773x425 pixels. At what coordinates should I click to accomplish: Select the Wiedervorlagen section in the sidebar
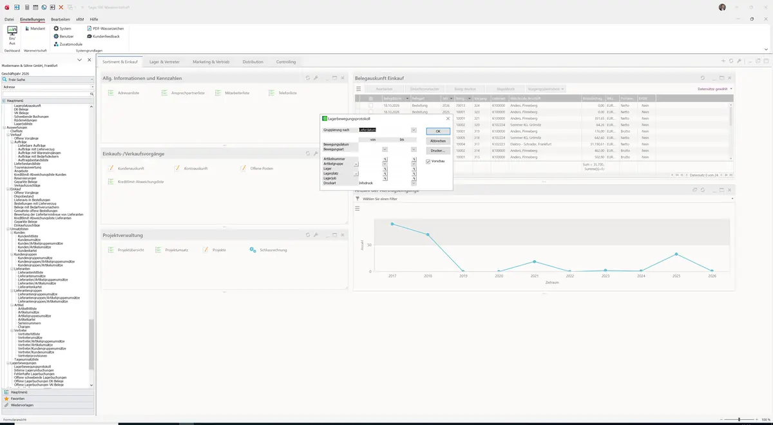coord(49,405)
